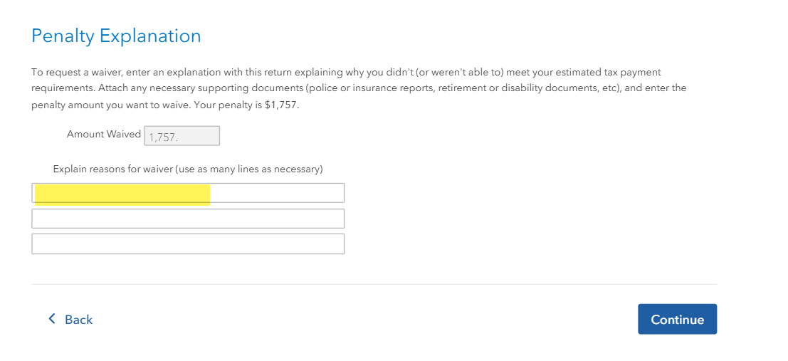This screenshot has height=361, width=788.
Task: Focus the third waiver explanation line
Action: tap(188, 244)
